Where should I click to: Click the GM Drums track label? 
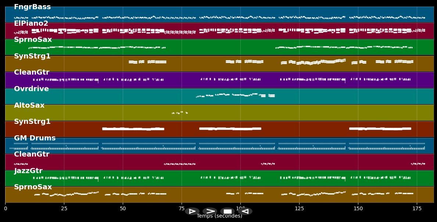(x=35, y=138)
